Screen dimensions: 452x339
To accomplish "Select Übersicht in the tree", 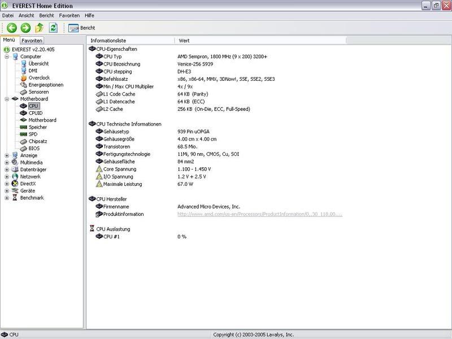I will 38,64.
